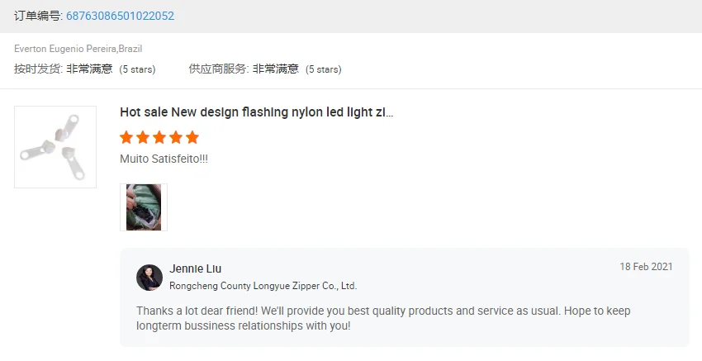Click the 按时发货 rating label
Viewport: 702px width, 361px height.
coord(38,69)
